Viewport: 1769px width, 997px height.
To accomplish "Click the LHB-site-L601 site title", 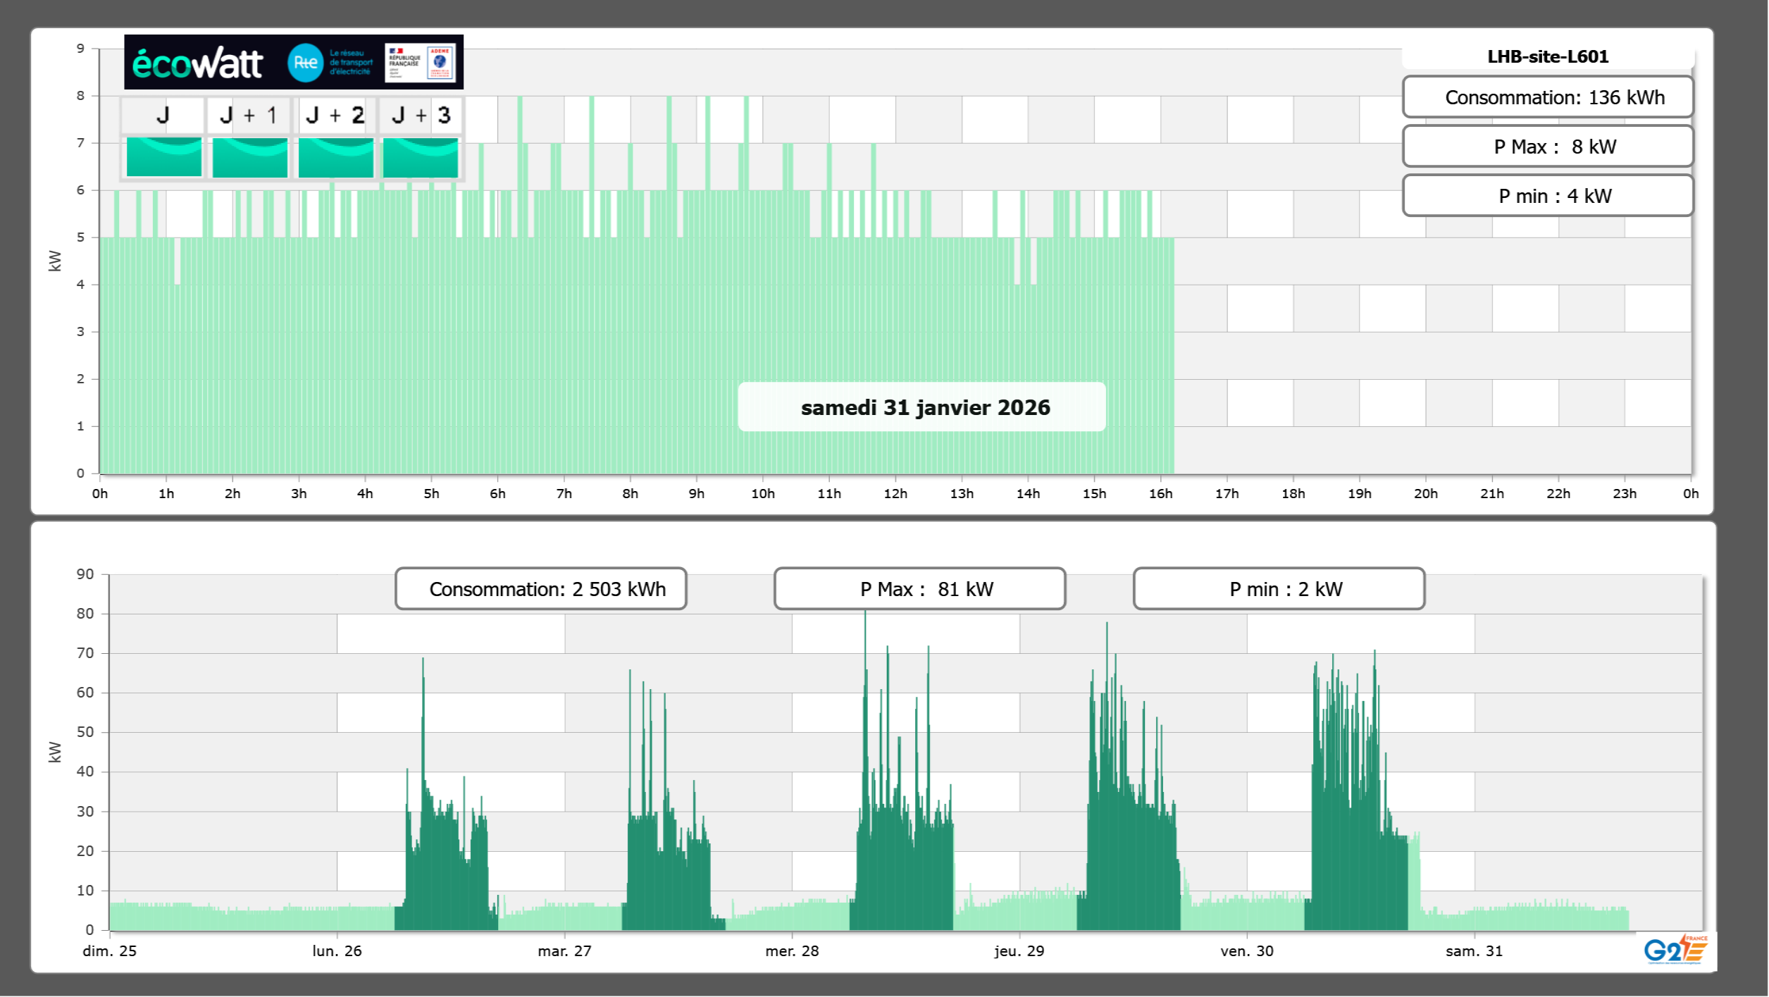I will (1547, 56).
